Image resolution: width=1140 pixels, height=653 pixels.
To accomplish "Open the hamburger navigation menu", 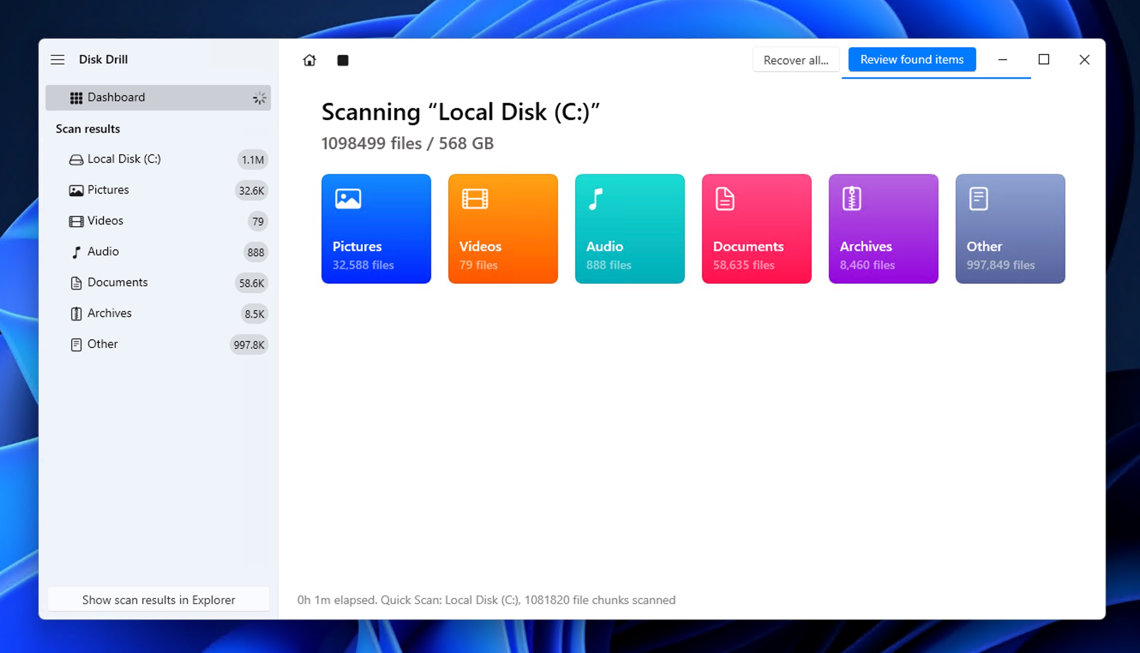I will (57, 59).
